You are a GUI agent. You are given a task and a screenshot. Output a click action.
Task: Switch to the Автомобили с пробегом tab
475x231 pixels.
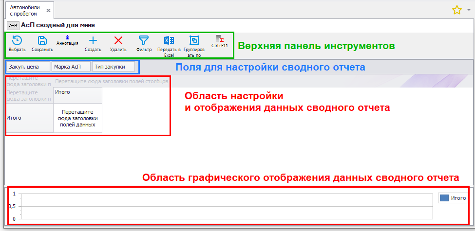[x=23, y=10]
